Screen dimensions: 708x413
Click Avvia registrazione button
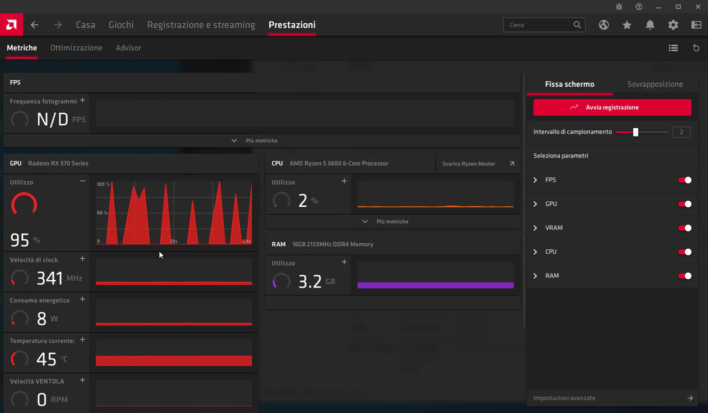(x=612, y=107)
